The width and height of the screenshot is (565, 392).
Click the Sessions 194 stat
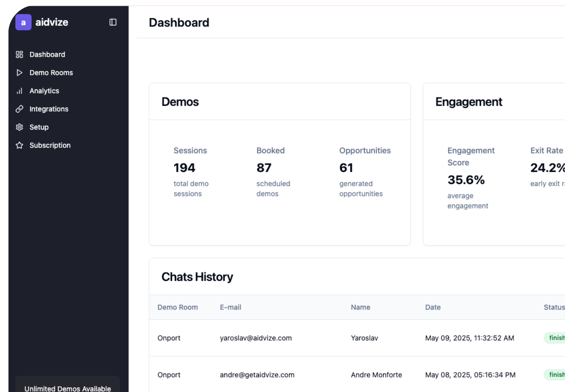click(184, 168)
